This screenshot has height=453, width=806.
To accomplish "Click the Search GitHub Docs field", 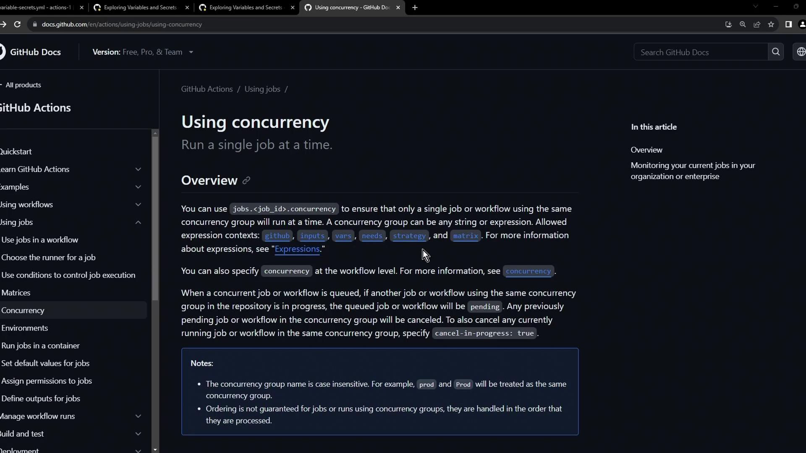I will (x=700, y=52).
